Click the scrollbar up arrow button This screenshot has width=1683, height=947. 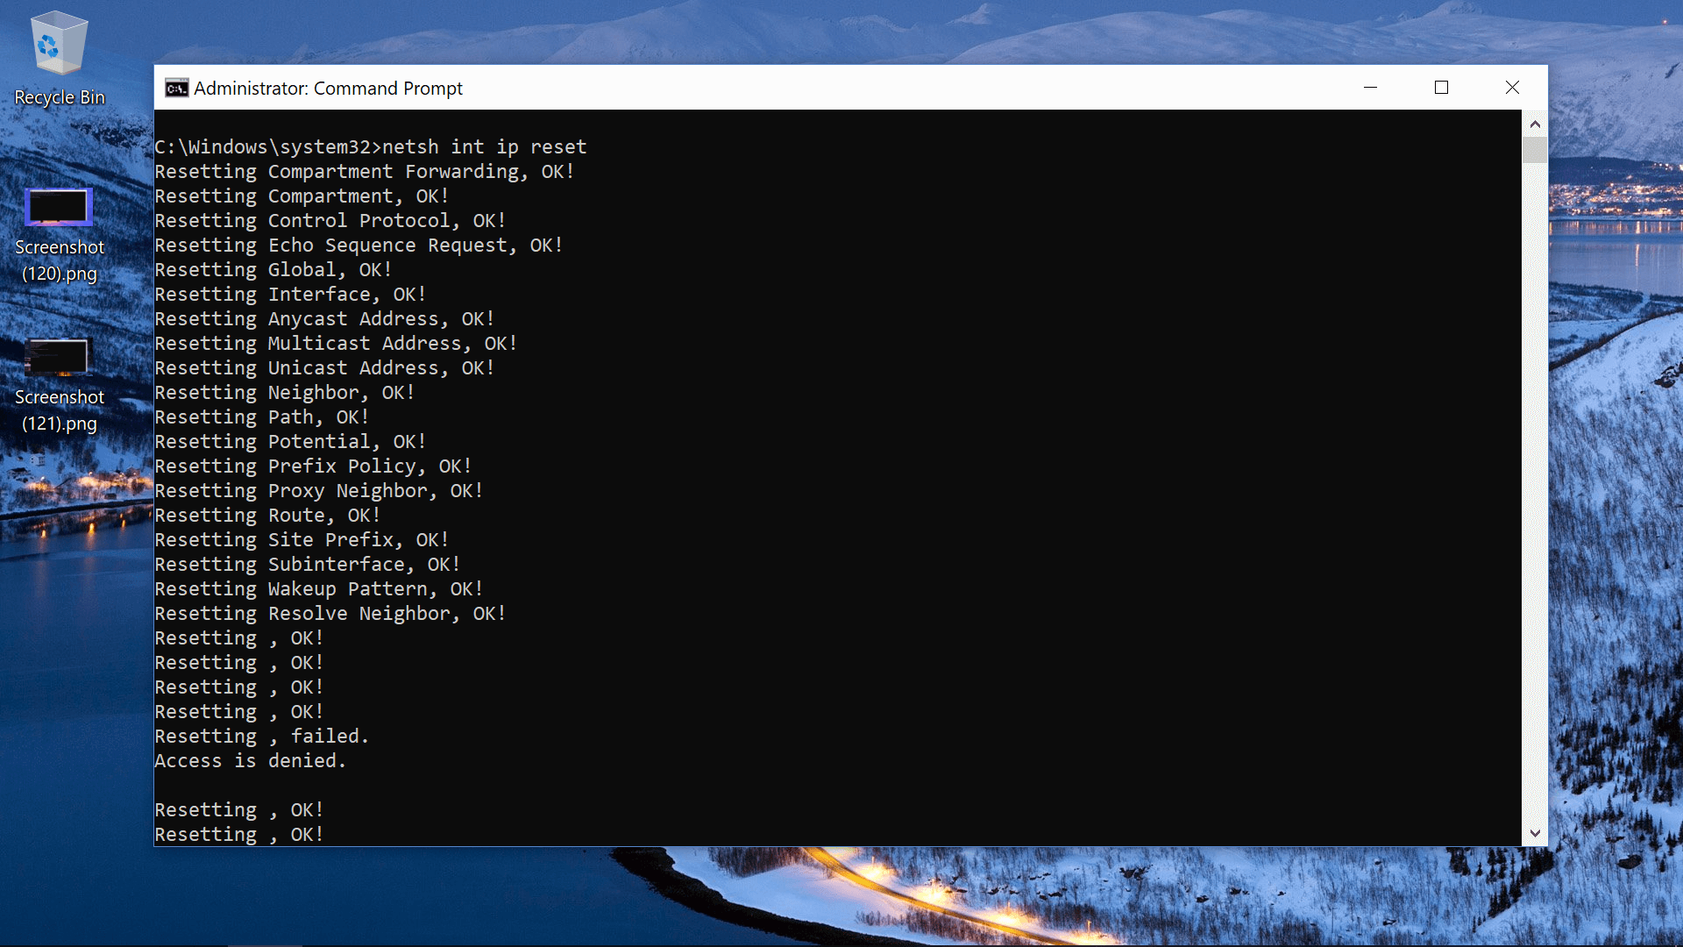(1534, 123)
